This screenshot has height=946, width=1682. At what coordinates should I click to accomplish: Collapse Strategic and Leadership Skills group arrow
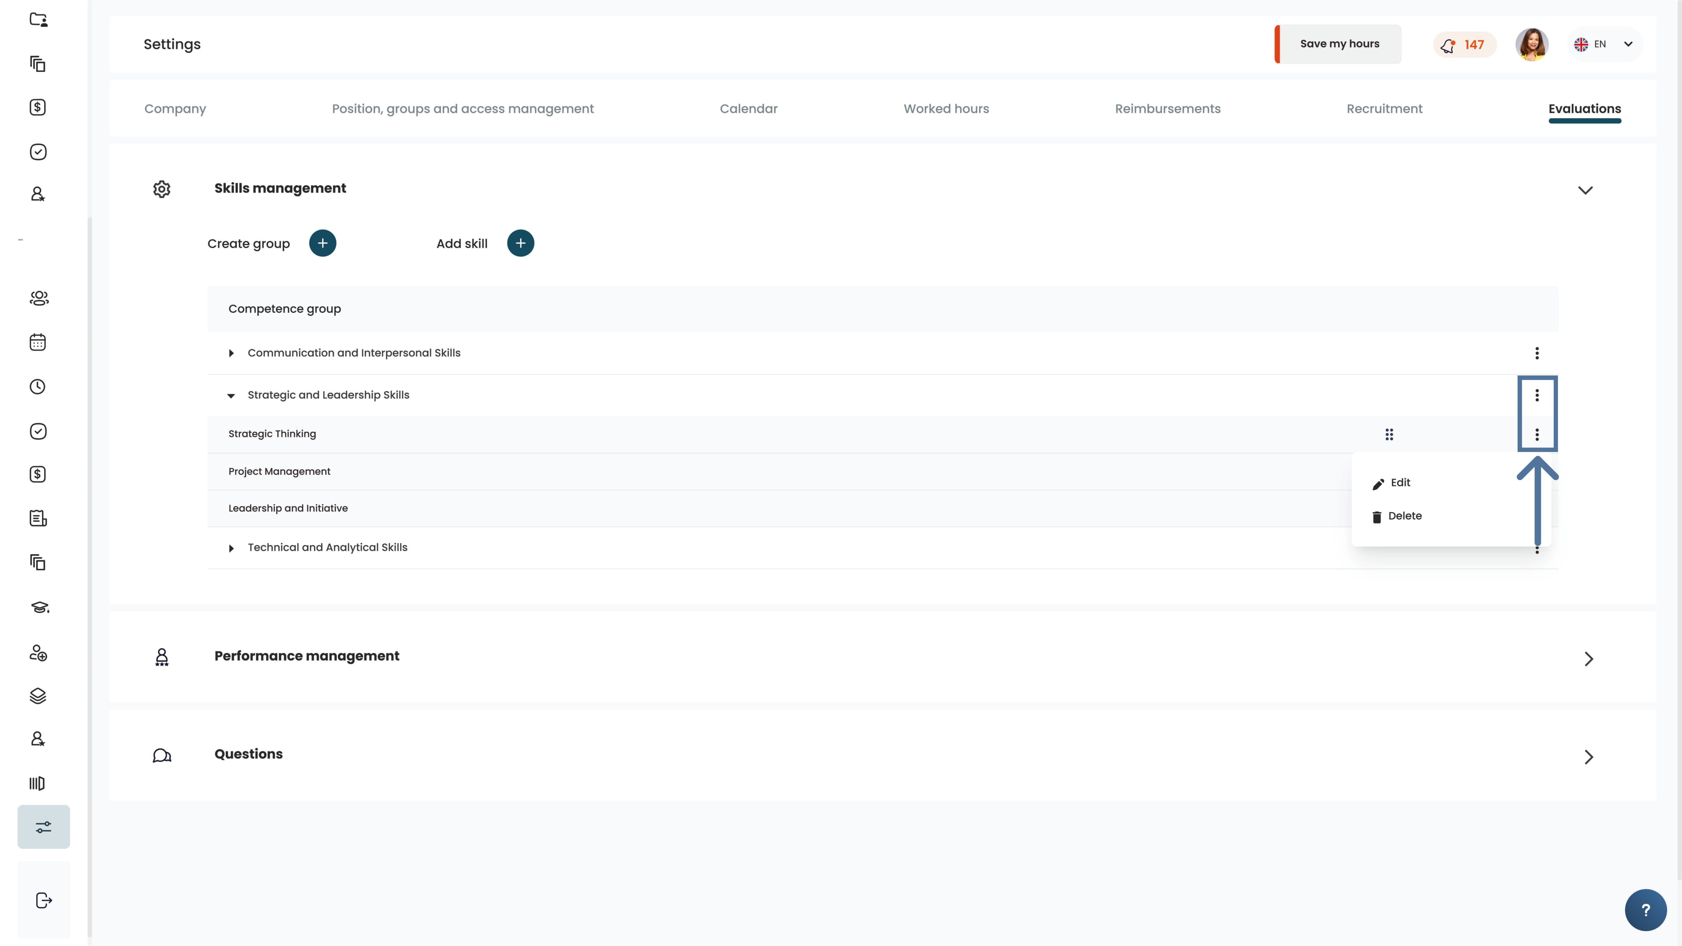[x=231, y=396]
